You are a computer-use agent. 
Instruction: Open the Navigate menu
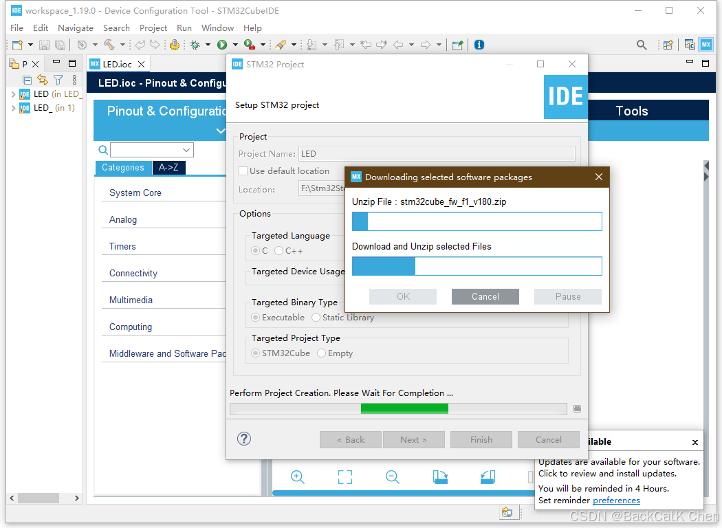point(76,28)
